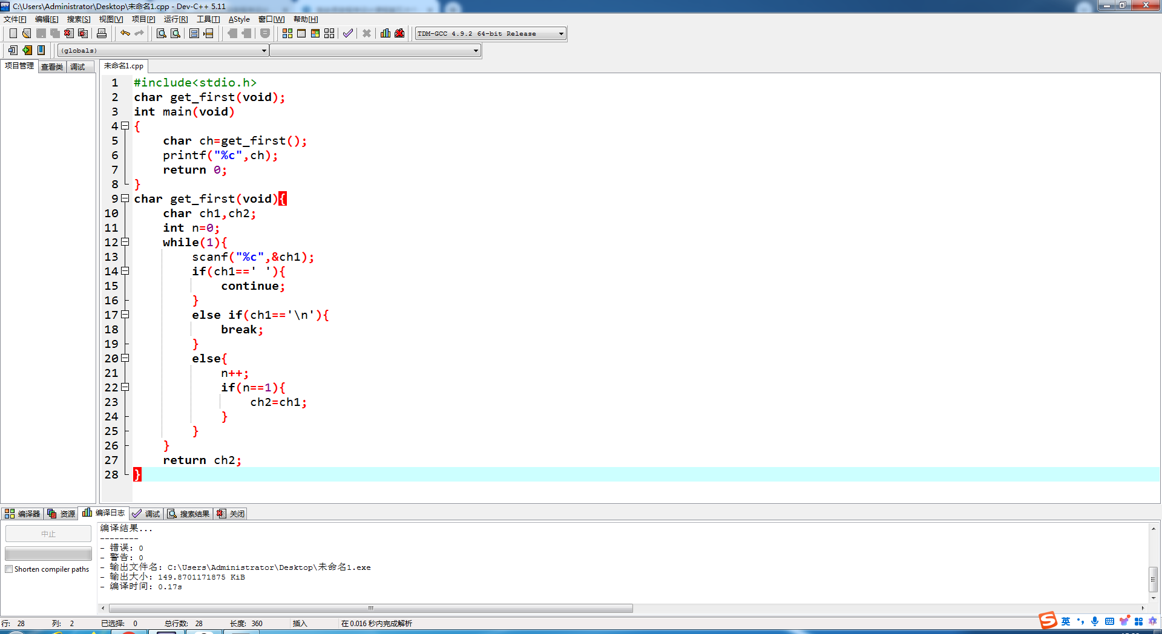1162x634 pixels.
Task: Click the Redo arrow icon
Action: (139, 33)
